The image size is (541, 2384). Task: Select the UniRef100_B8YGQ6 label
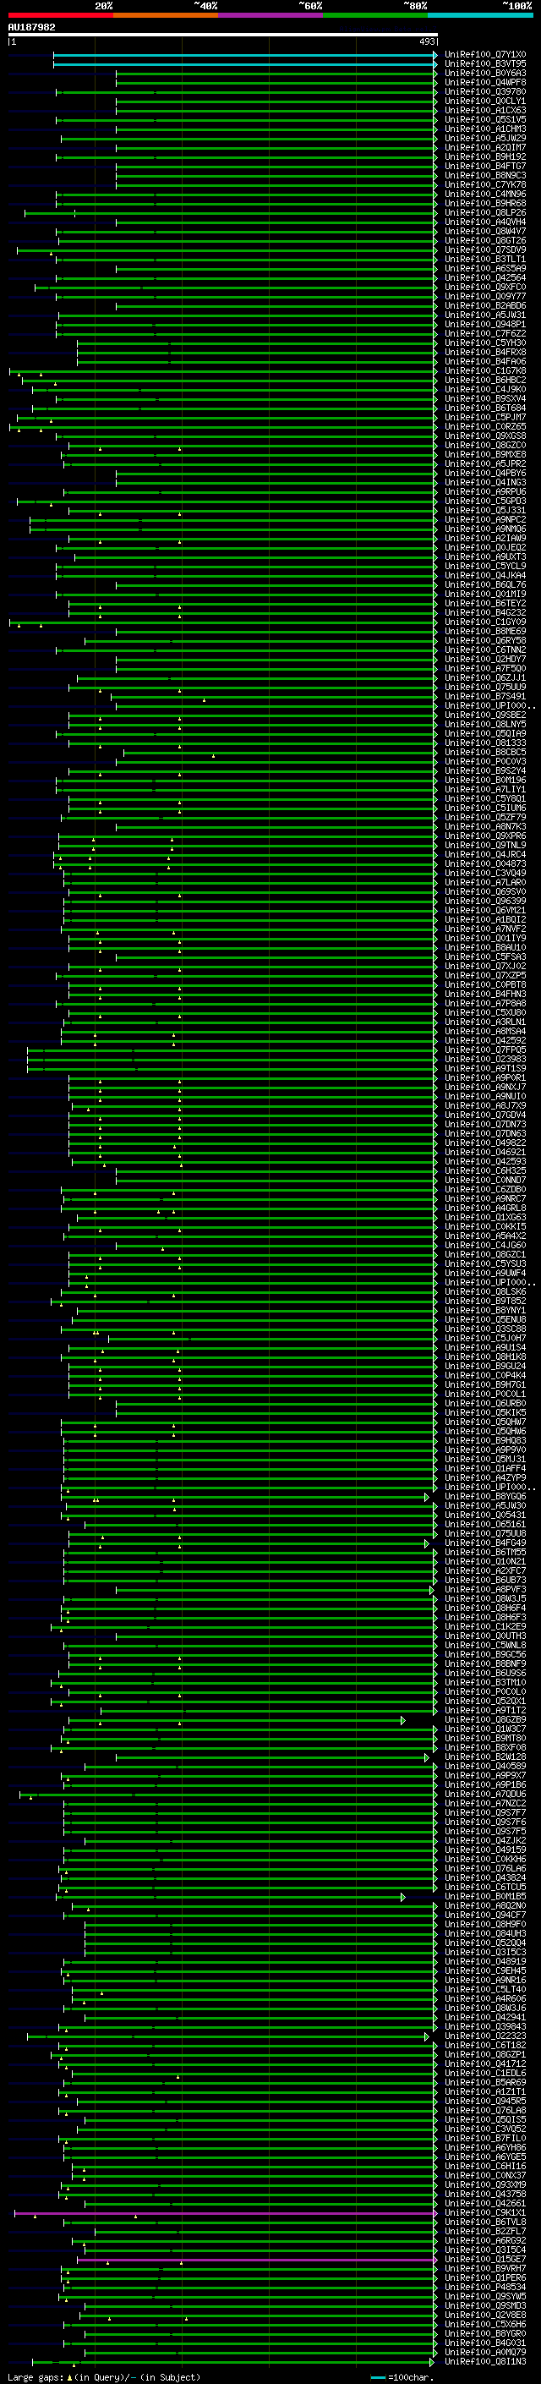coord(485,1498)
